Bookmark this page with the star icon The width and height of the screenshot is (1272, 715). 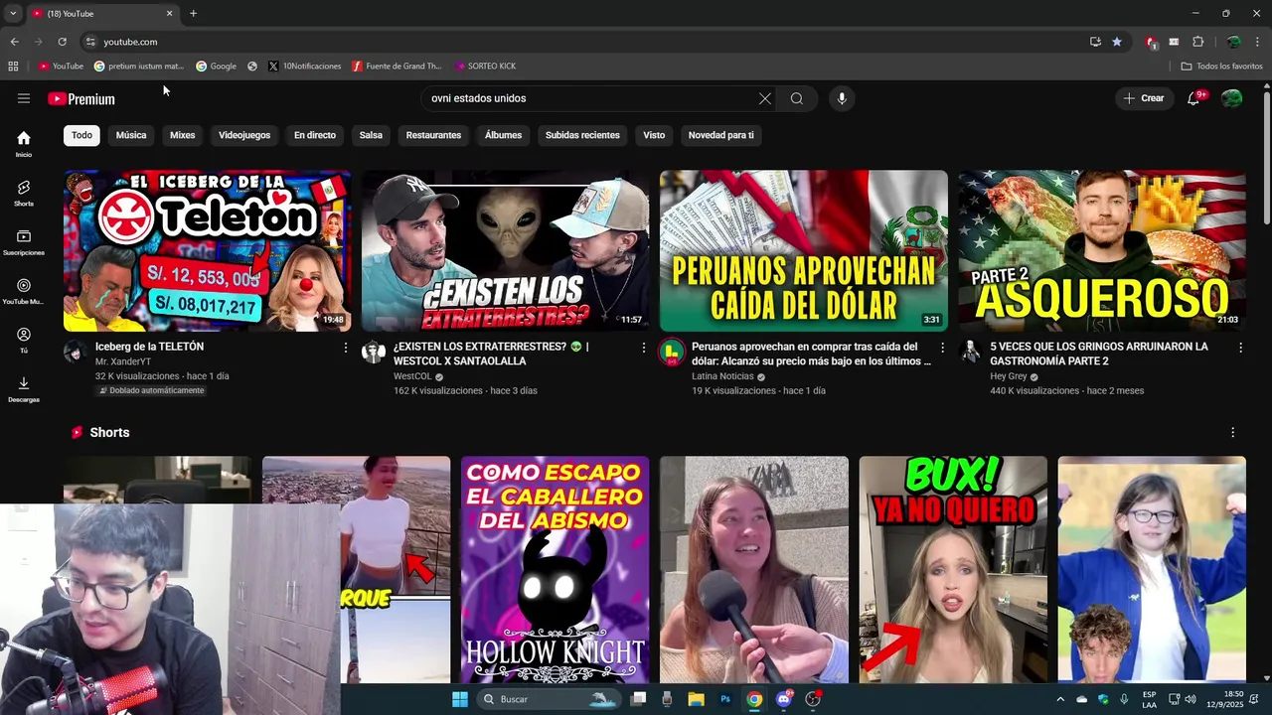click(1117, 42)
